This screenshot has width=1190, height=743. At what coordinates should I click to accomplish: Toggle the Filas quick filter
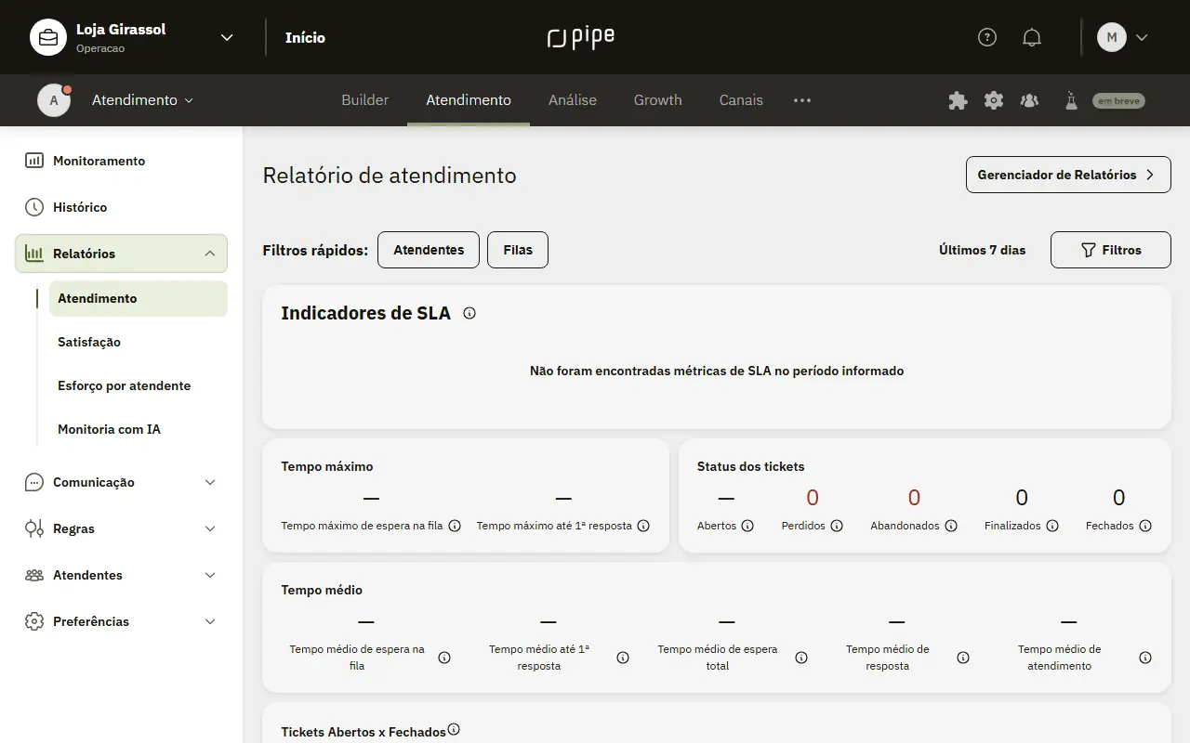[x=518, y=250]
